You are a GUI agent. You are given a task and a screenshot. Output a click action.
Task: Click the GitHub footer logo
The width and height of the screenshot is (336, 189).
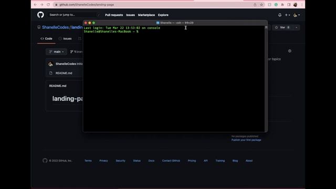[x=45, y=161]
